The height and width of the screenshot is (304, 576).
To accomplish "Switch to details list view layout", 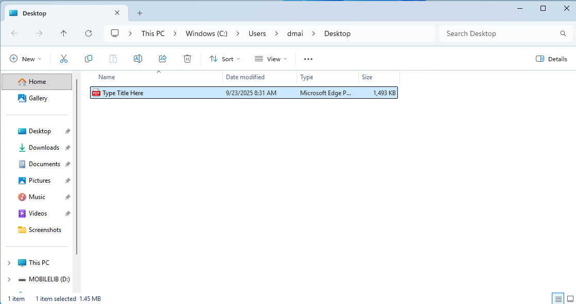I will click(558, 298).
